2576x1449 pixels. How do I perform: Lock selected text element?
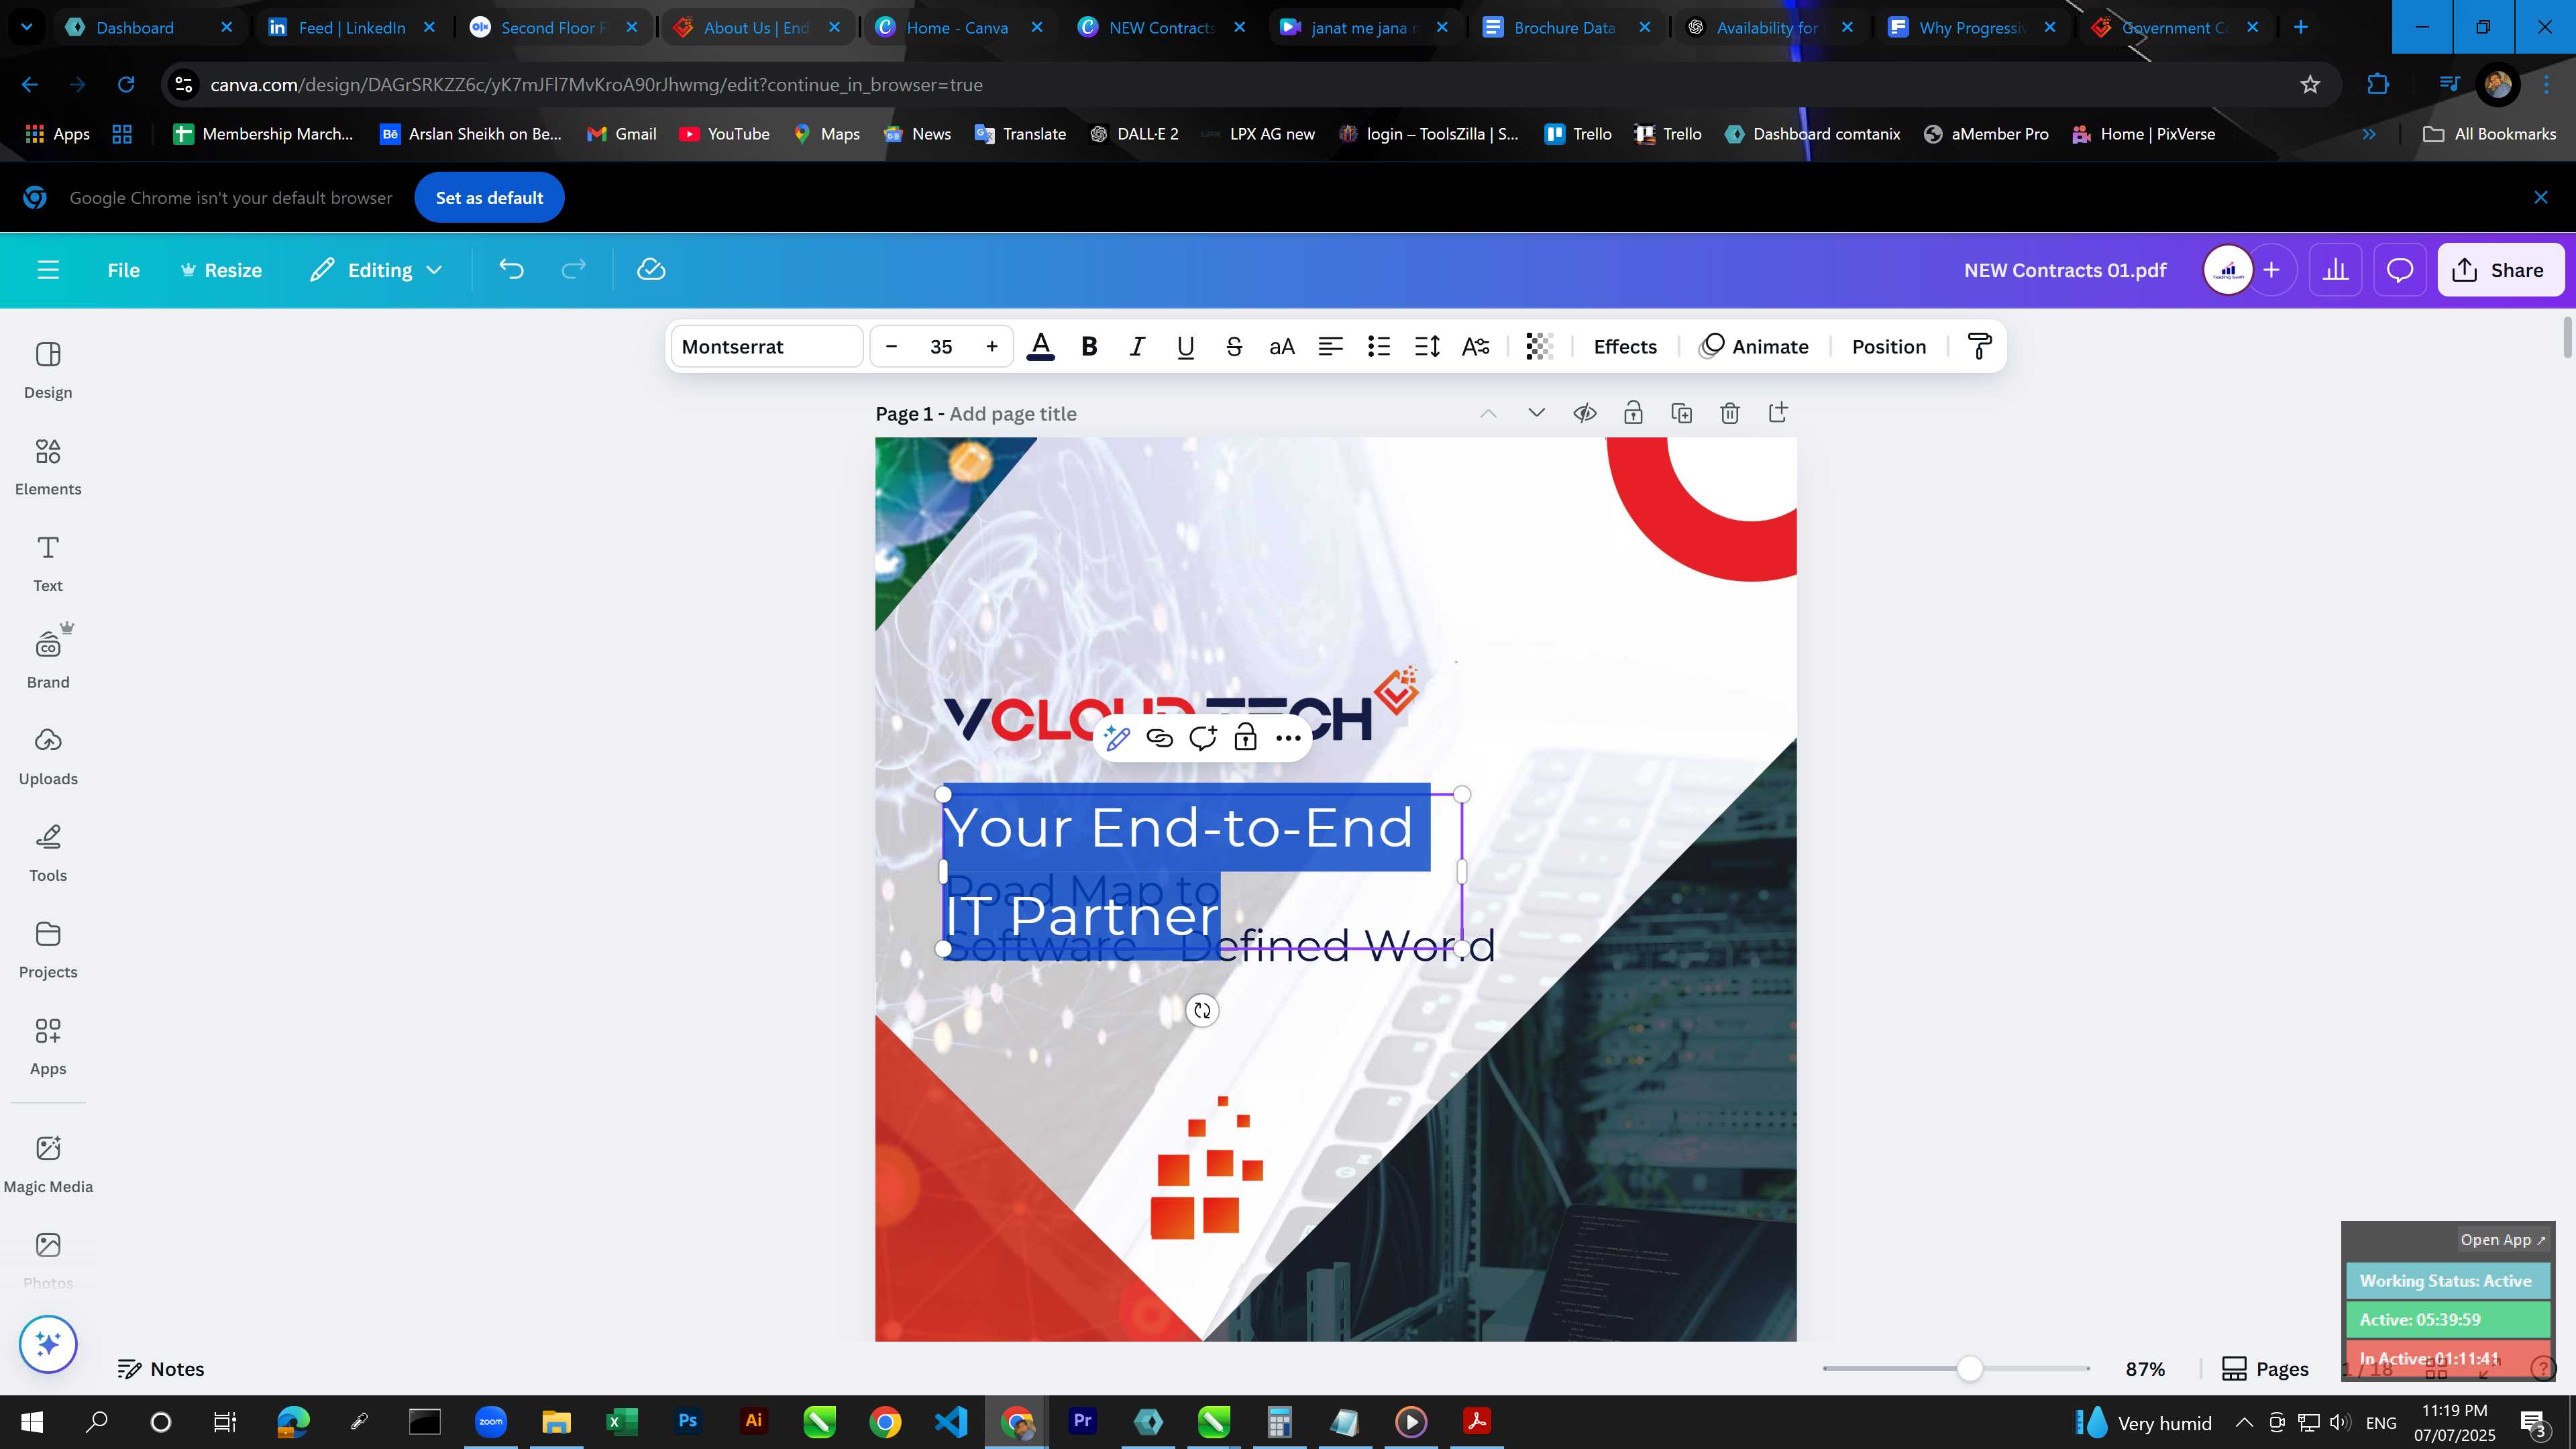point(1245,738)
